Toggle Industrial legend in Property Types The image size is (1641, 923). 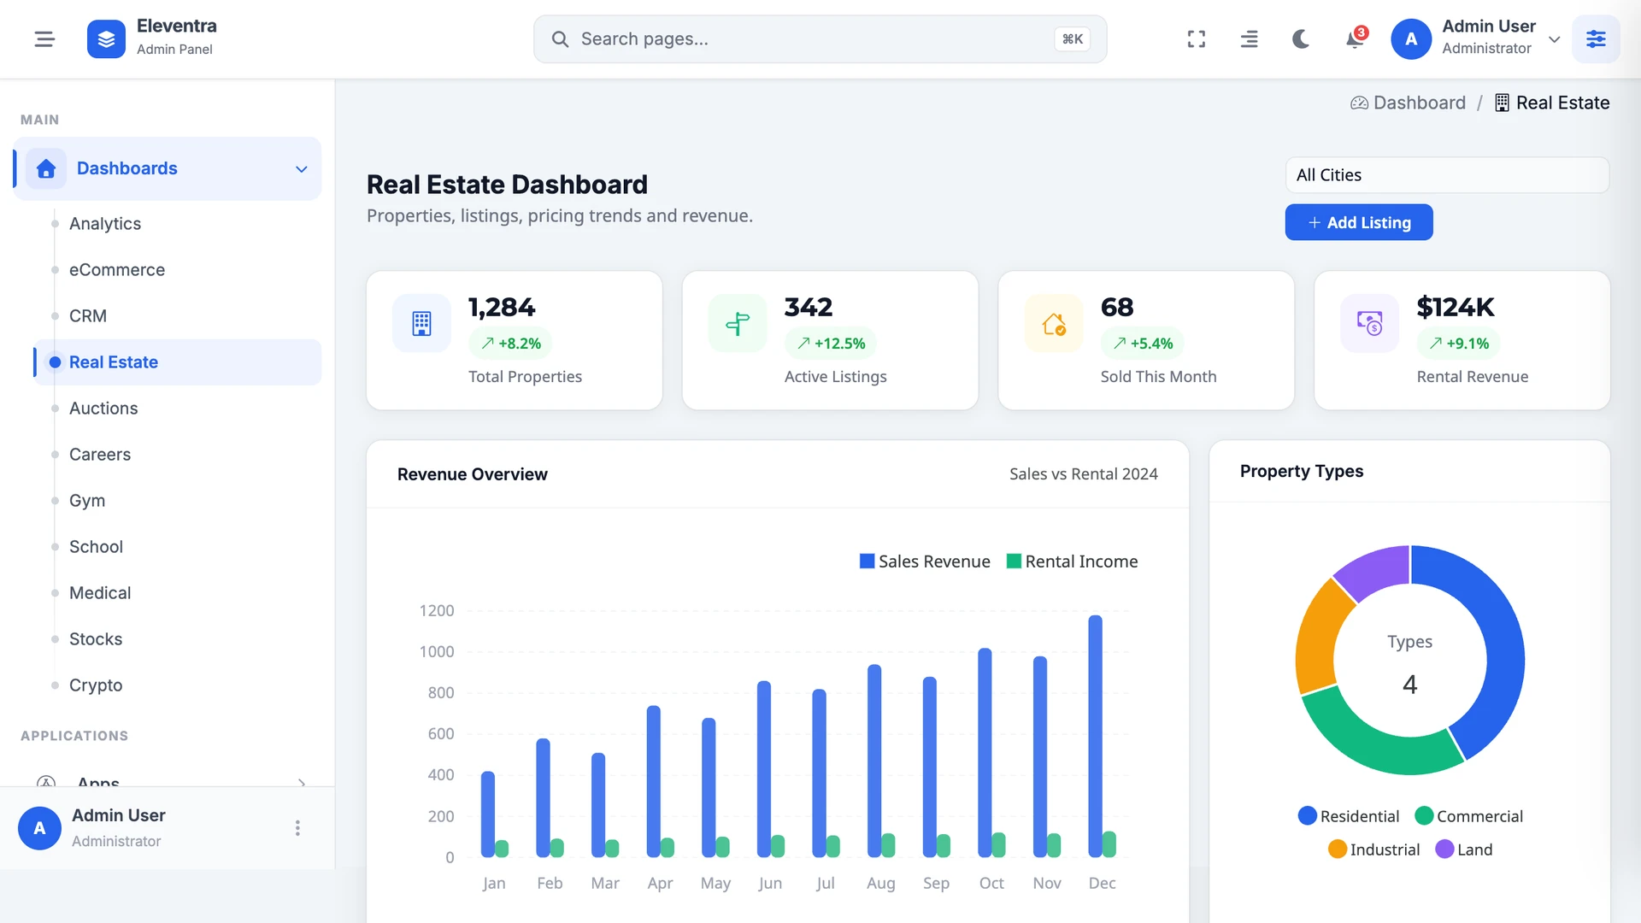point(1374,850)
